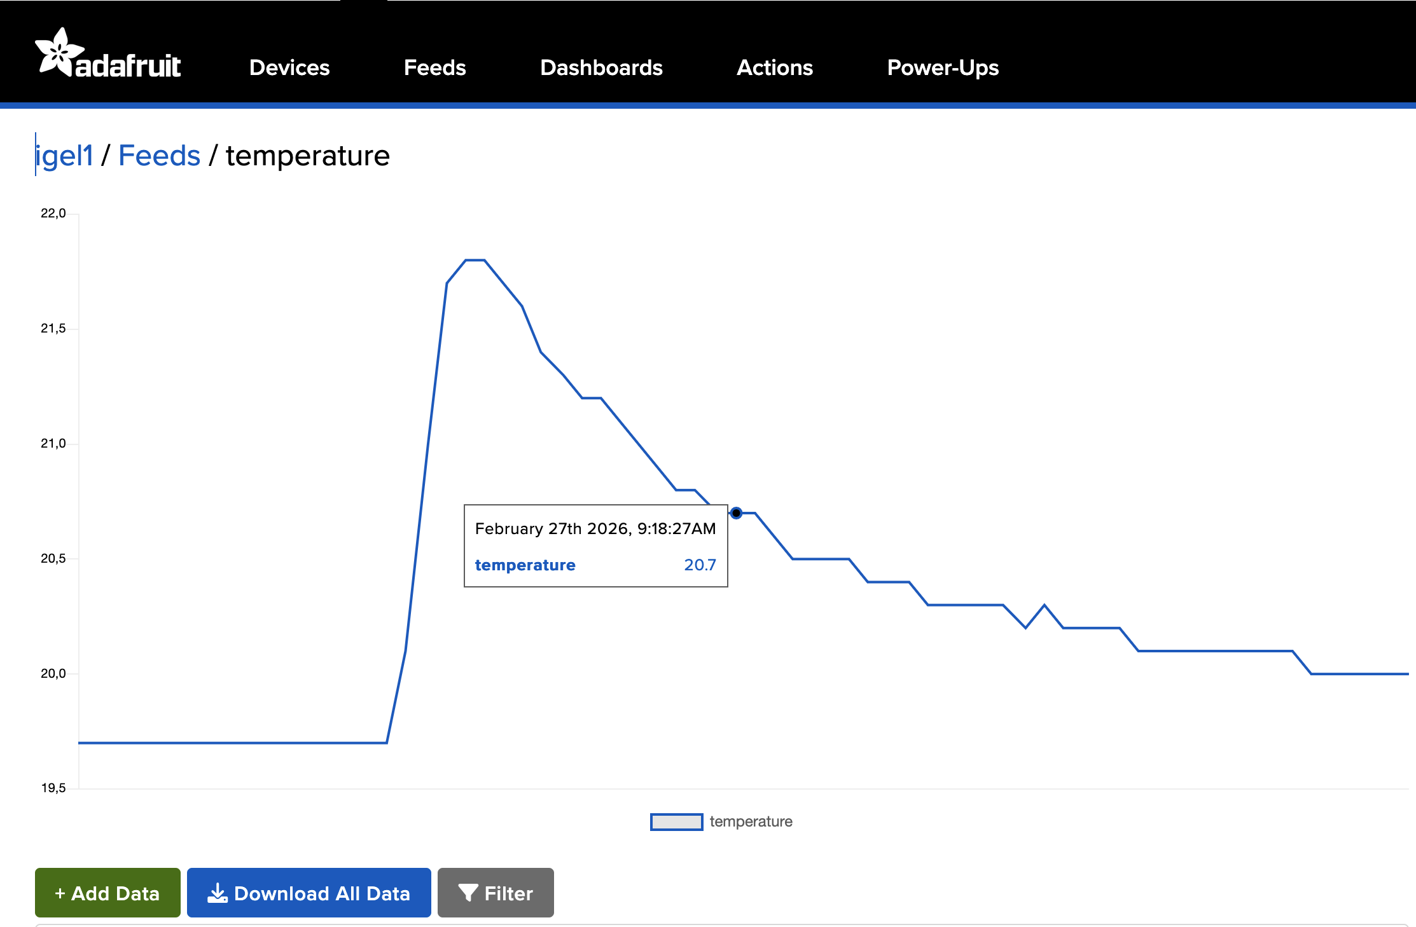Go to Dashboards in the top navigation

[601, 67]
